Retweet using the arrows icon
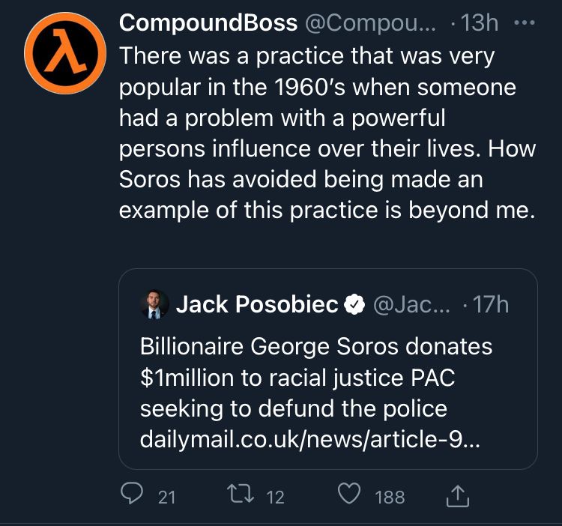Screen dimensions: 562x526 click(x=241, y=495)
